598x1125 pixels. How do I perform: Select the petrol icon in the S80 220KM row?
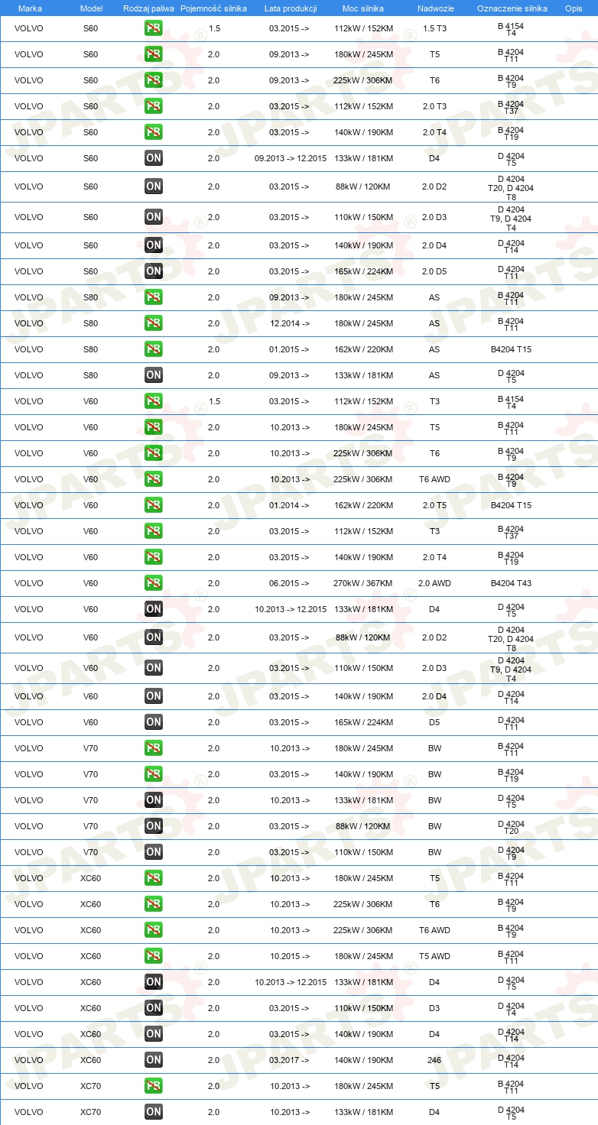pyautogui.click(x=154, y=349)
